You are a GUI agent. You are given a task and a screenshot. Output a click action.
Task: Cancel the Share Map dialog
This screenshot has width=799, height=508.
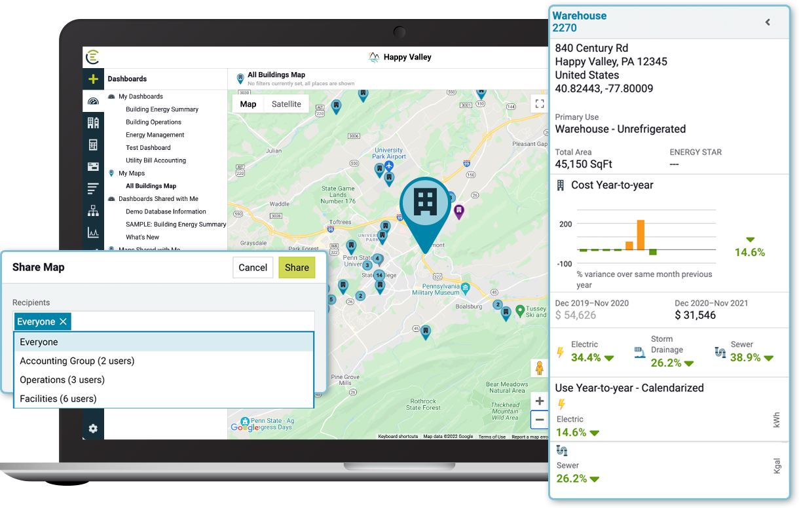click(253, 267)
